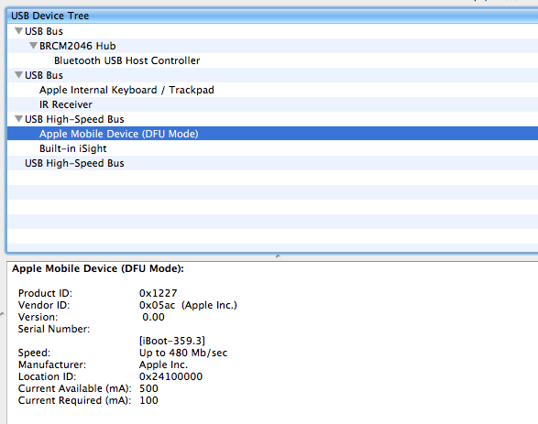The height and width of the screenshot is (424, 538).
Task: Click the Current Required value 100
Action: click(148, 400)
